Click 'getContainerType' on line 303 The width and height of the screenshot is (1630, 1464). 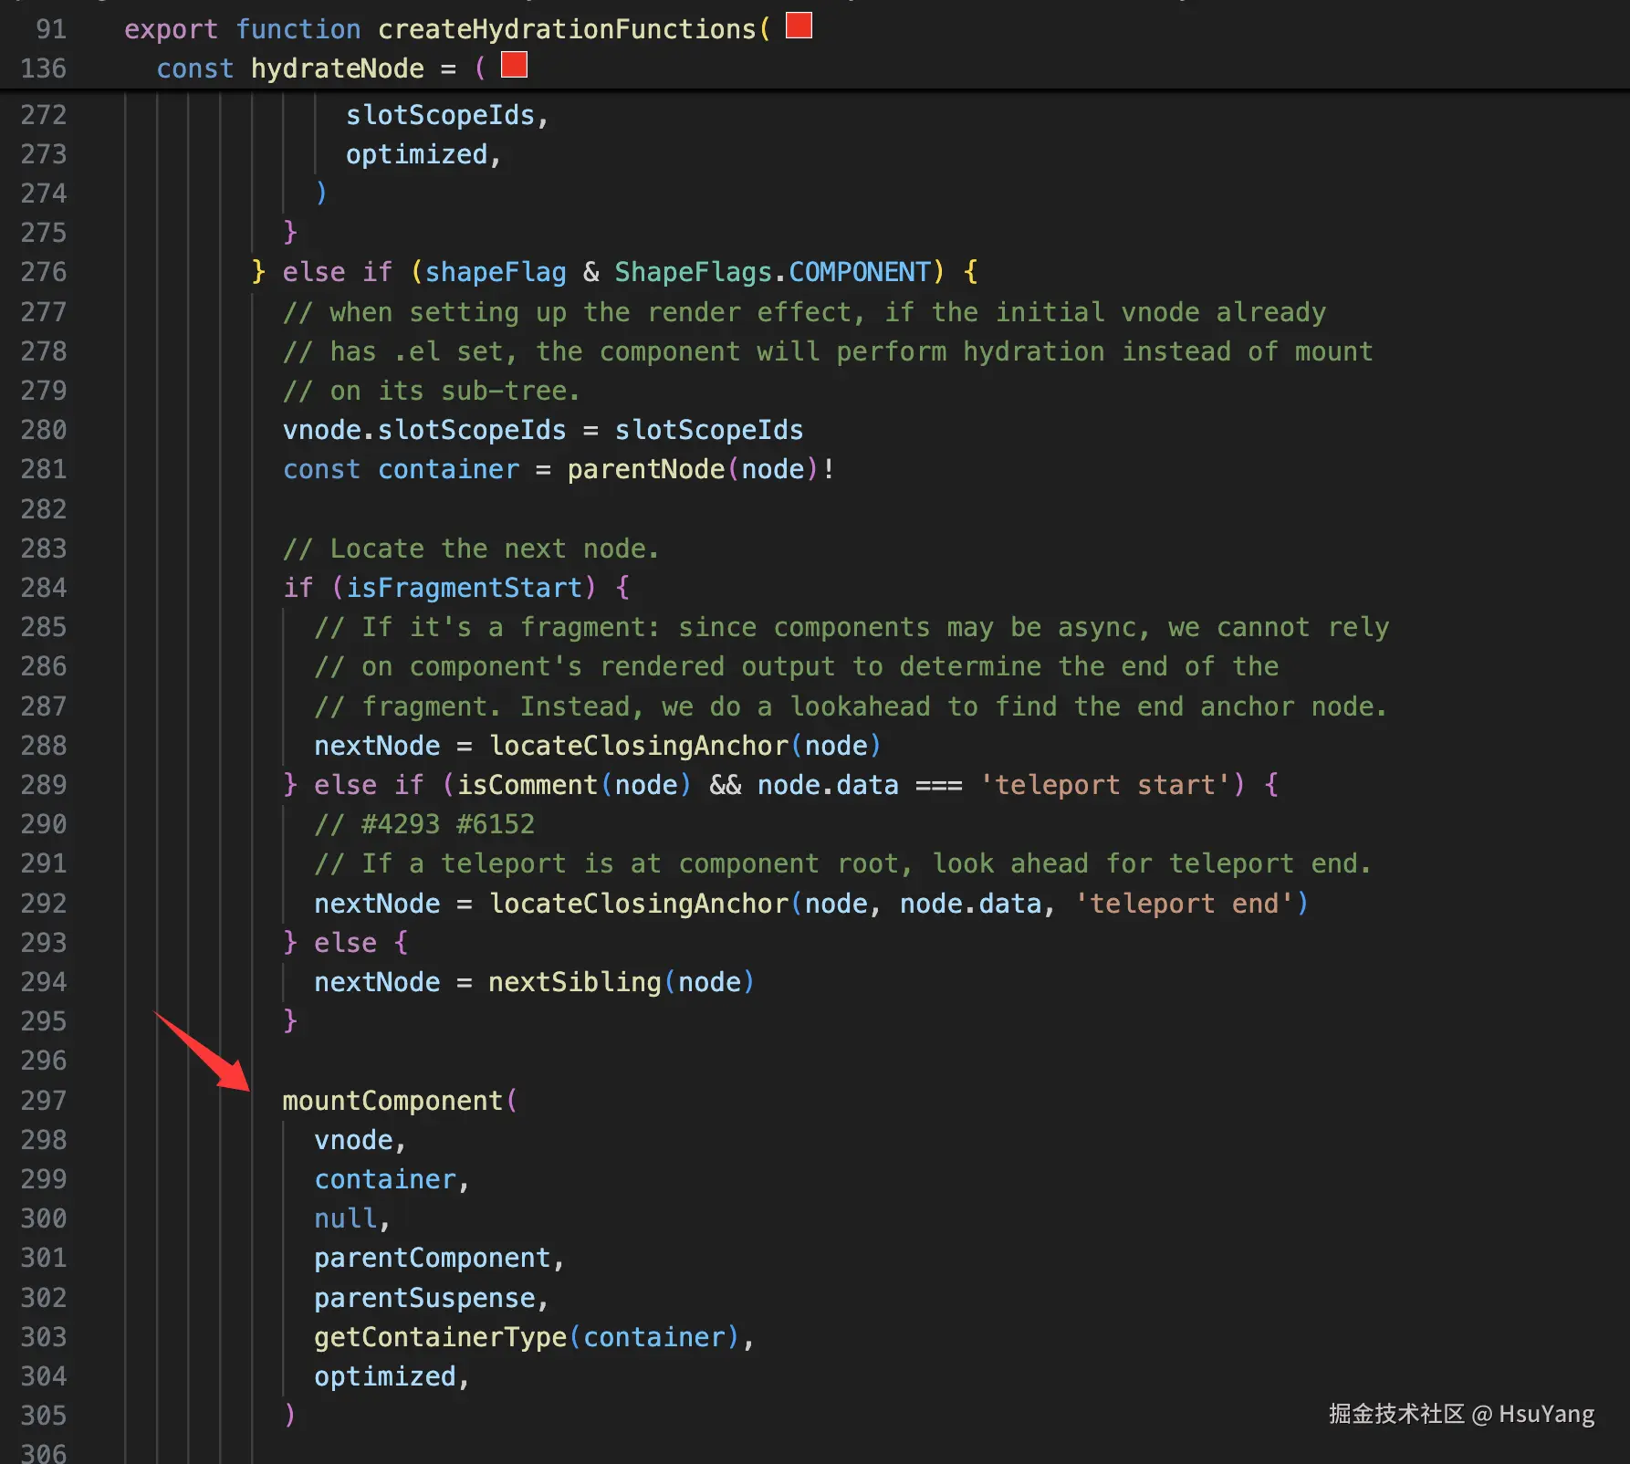pyautogui.click(x=441, y=1337)
